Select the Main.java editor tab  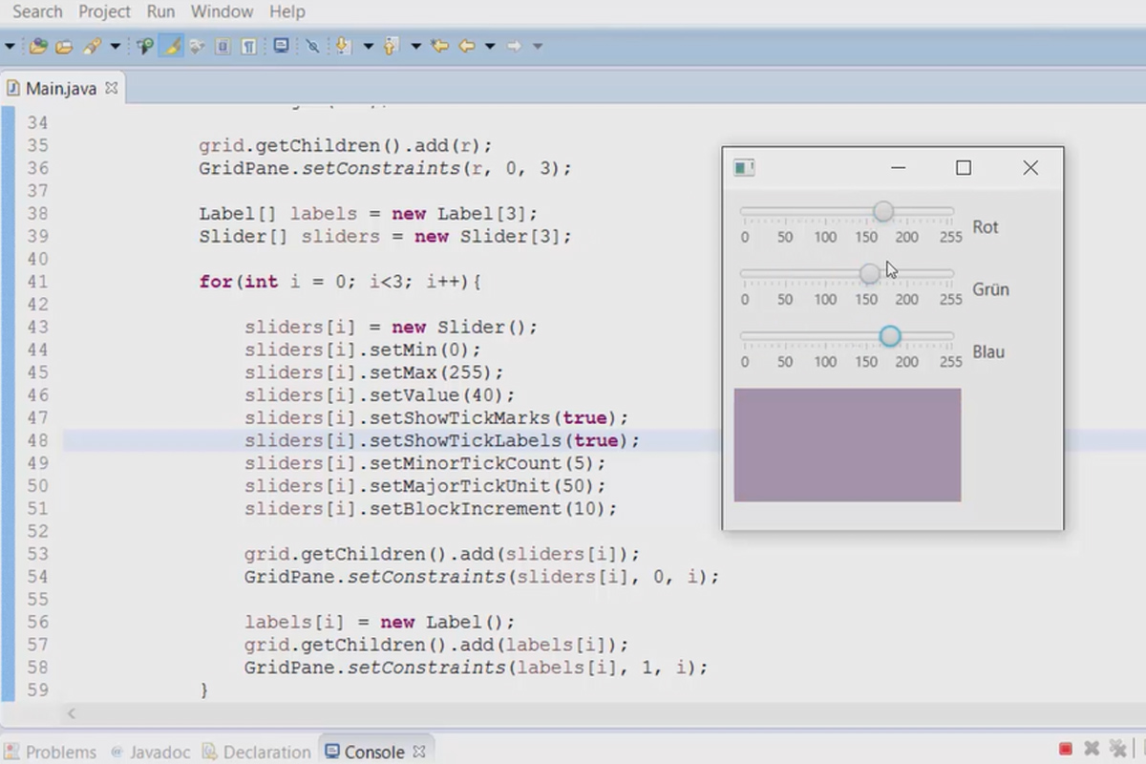[60, 88]
